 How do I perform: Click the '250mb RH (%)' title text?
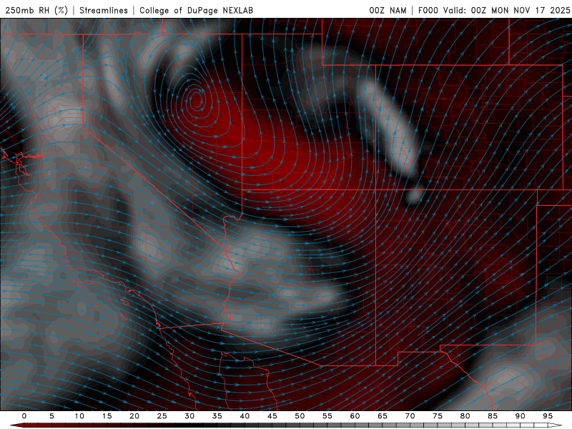point(37,10)
